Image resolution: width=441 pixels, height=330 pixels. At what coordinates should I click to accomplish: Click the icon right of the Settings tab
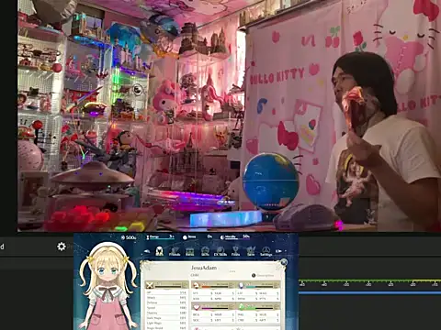(278, 251)
